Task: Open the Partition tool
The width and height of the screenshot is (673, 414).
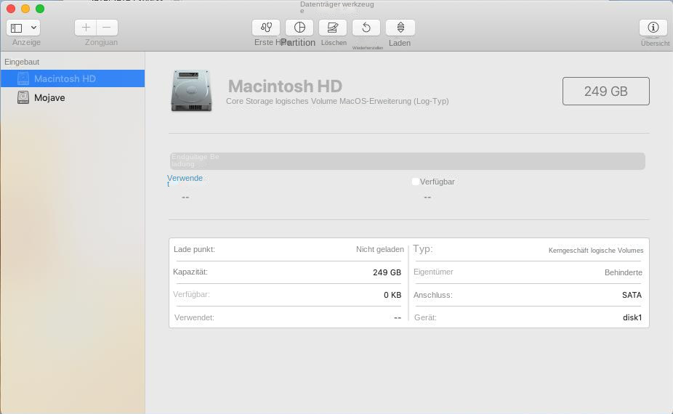Action: click(299, 28)
